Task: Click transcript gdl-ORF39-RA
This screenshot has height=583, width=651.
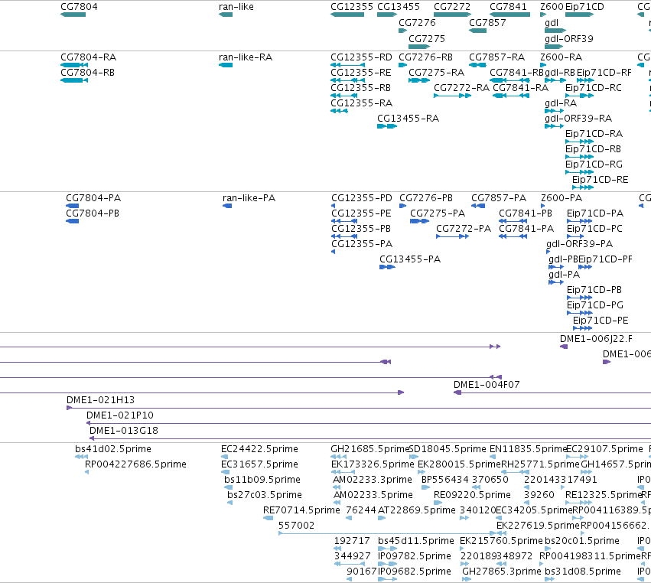Action: coord(578,119)
